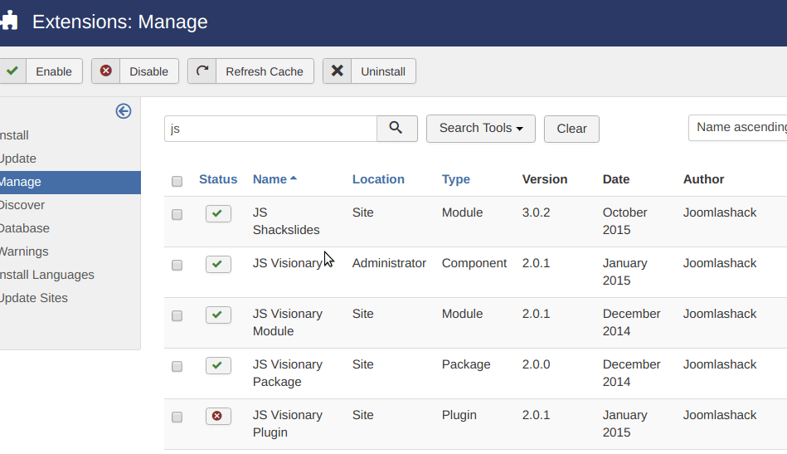Click the Plugin type cell

459,415
